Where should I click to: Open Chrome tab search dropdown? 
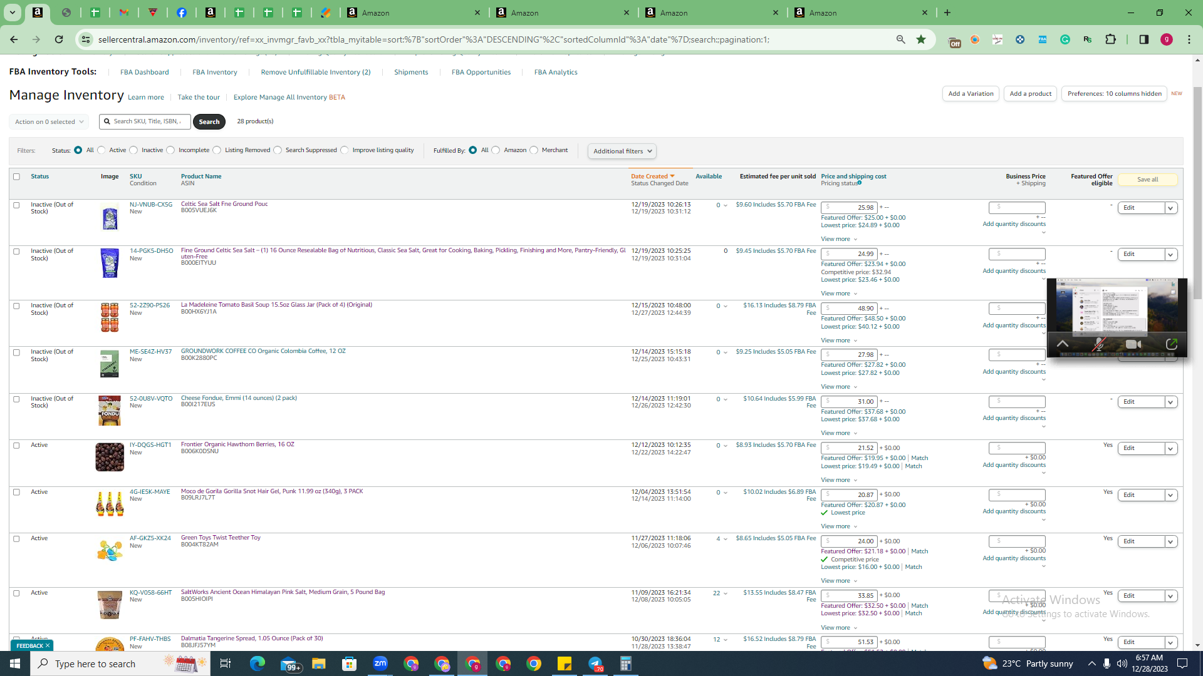tap(12, 13)
